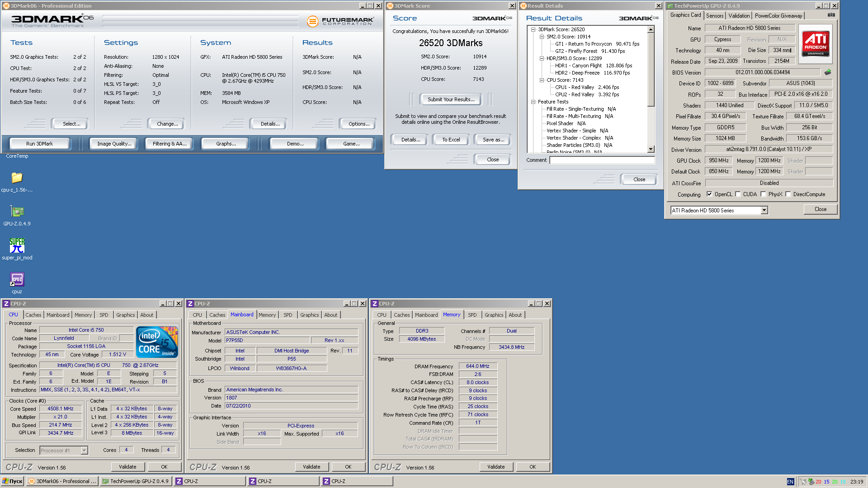
Task: Click the To Excel button
Action: (451, 140)
